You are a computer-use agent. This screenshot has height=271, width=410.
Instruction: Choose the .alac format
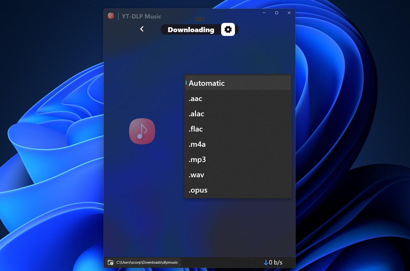pos(238,114)
